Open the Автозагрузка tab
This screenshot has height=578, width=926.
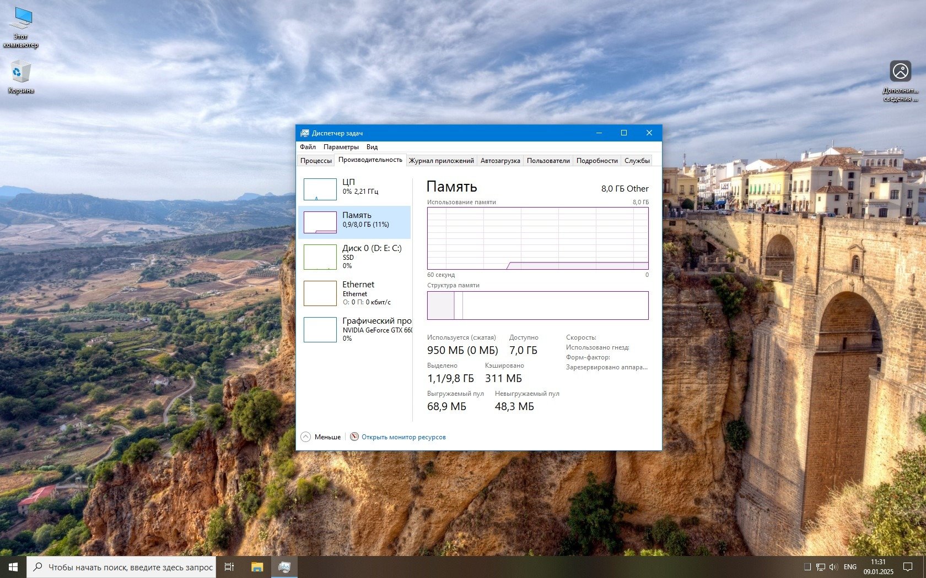[x=500, y=161]
